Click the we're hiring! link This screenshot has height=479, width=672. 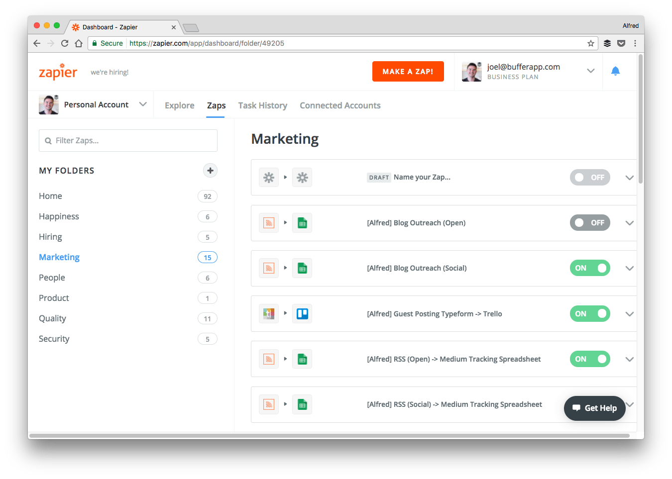click(x=110, y=72)
